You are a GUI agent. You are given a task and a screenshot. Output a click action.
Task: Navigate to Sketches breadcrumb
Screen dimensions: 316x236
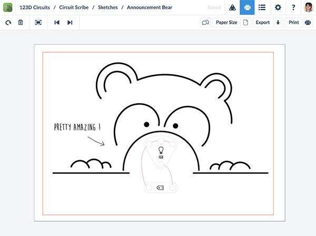coord(108,7)
